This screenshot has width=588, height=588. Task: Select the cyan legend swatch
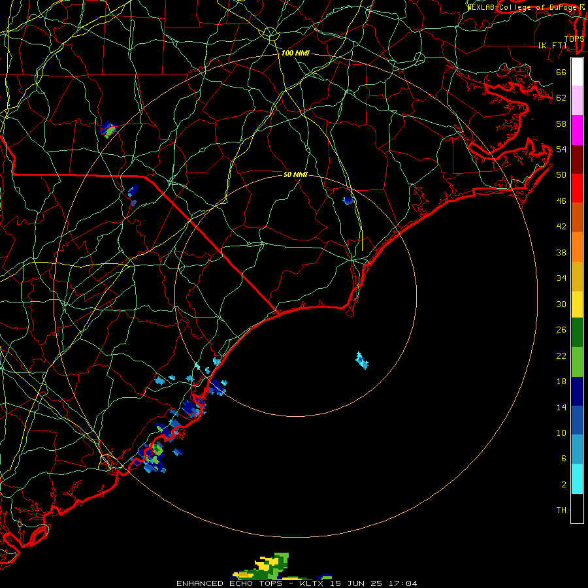pyautogui.click(x=577, y=479)
